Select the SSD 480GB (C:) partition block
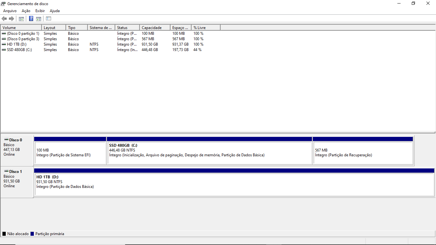The width and height of the screenshot is (436, 245). point(209,151)
